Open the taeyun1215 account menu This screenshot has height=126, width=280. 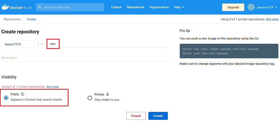click(x=267, y=7)
